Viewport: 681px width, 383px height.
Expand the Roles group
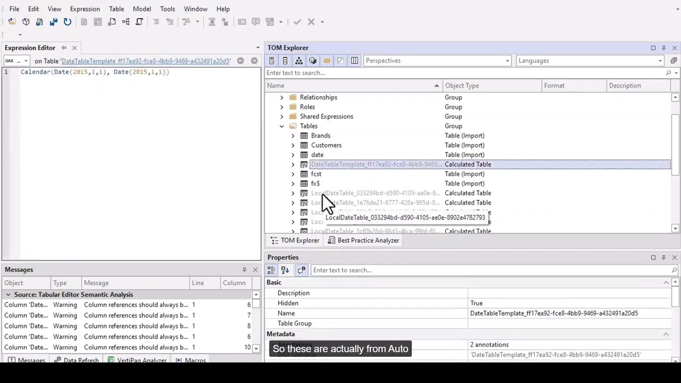click(281, 107)
